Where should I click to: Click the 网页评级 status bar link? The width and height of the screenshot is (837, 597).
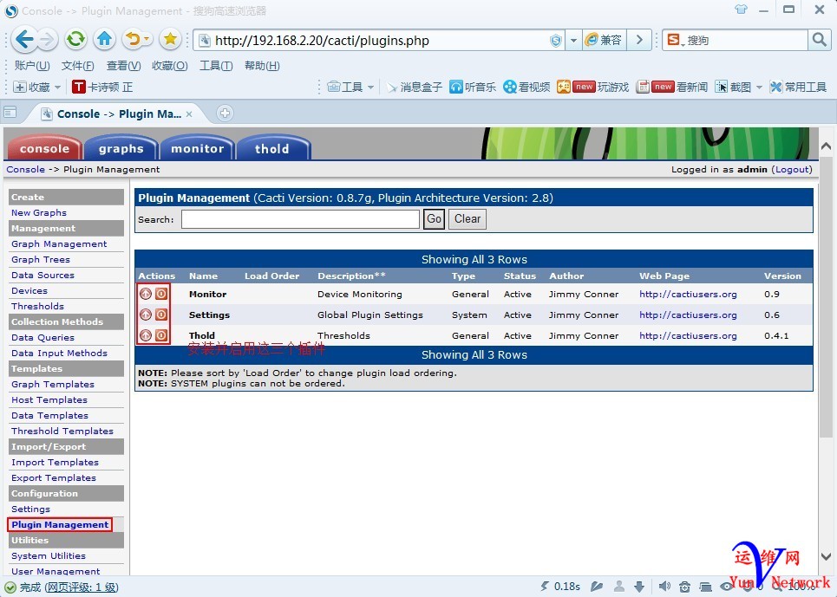(x=81, y=587)
